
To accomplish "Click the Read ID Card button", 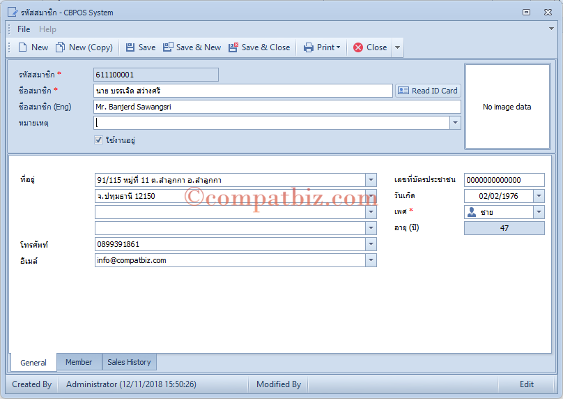I will (428, 91).
